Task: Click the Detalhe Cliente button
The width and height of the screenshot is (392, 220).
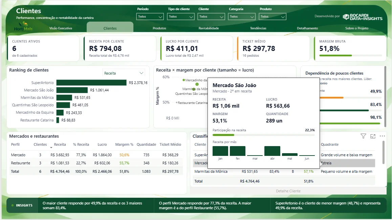Action: 288,191
